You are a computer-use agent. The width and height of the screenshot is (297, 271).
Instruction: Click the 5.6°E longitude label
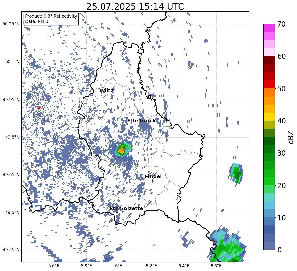[54, 266]
